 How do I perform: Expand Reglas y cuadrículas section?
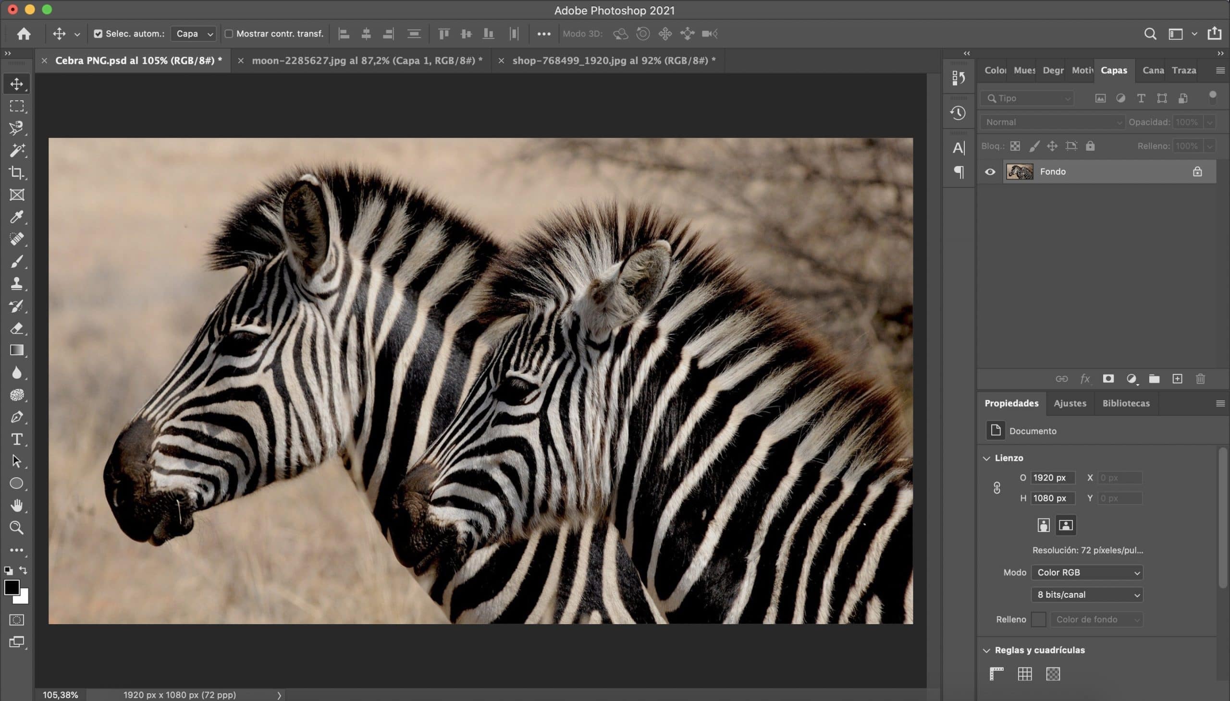click(986, 650)
